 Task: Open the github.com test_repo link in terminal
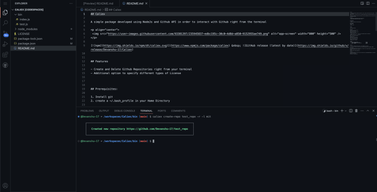[157, 129]
